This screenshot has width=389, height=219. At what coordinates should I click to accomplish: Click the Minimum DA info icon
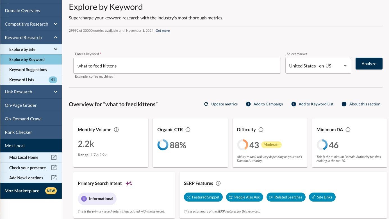(348, 130)
